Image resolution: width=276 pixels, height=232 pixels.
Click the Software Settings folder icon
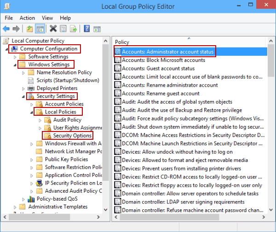click(x=23, y=57)
